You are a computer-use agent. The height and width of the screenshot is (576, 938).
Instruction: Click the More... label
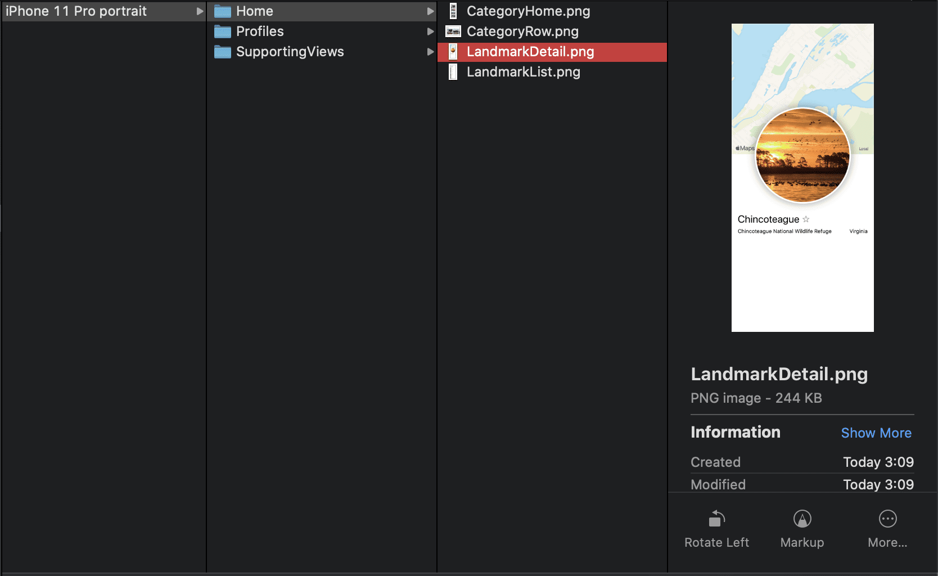pyautogui.click(x=887, y=543)
